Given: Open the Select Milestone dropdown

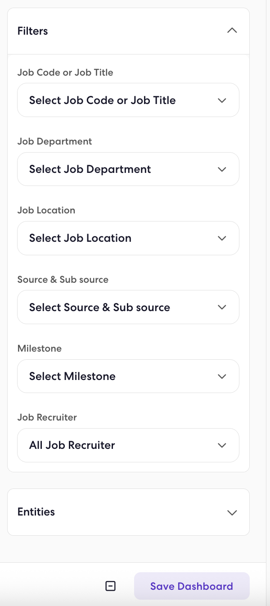Looking at the screenshot, I should (x=128, y=376).
